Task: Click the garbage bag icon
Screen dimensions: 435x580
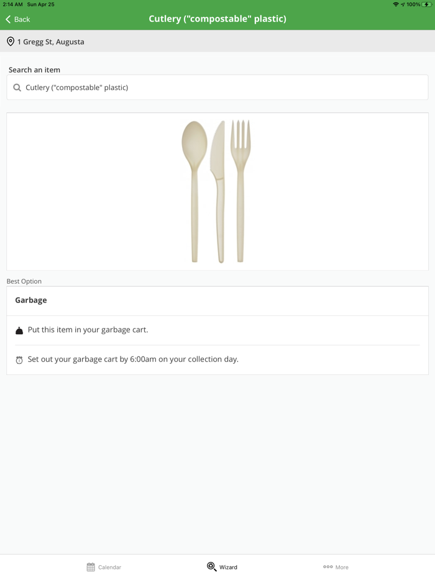Action: 19,330
